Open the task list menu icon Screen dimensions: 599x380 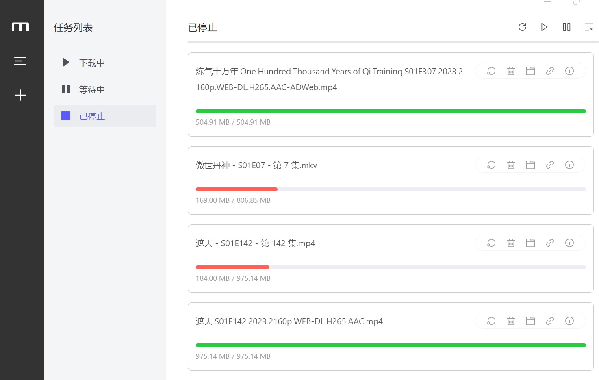point(20,61)
